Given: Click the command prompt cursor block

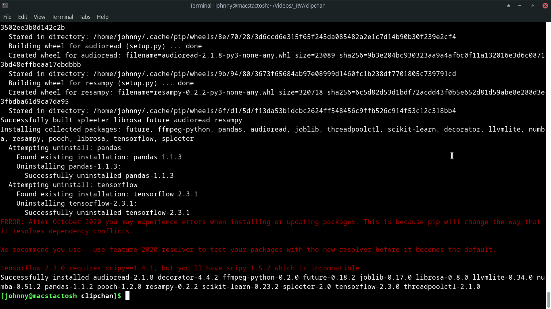Looking at the screenshot, I should pos(127,296).
